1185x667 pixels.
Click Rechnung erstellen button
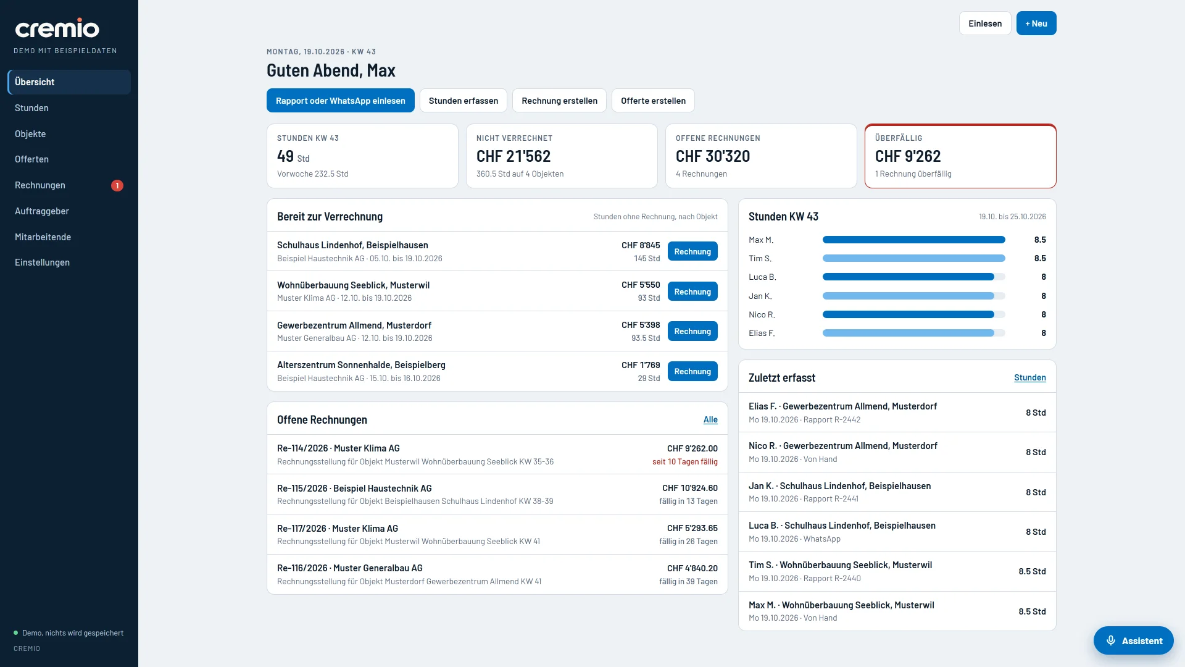tap(559, 101)
